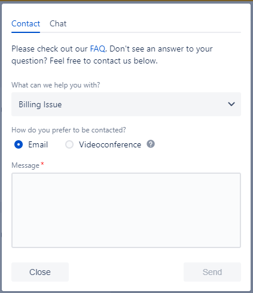The width and height of the screenshot is (253, 293).
Task: Click the Send button
Action: pos(212,272)
